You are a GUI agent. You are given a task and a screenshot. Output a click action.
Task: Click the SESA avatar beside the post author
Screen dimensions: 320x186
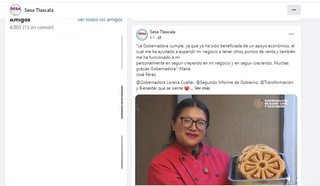pyautogui.click(x=142, y=34)
